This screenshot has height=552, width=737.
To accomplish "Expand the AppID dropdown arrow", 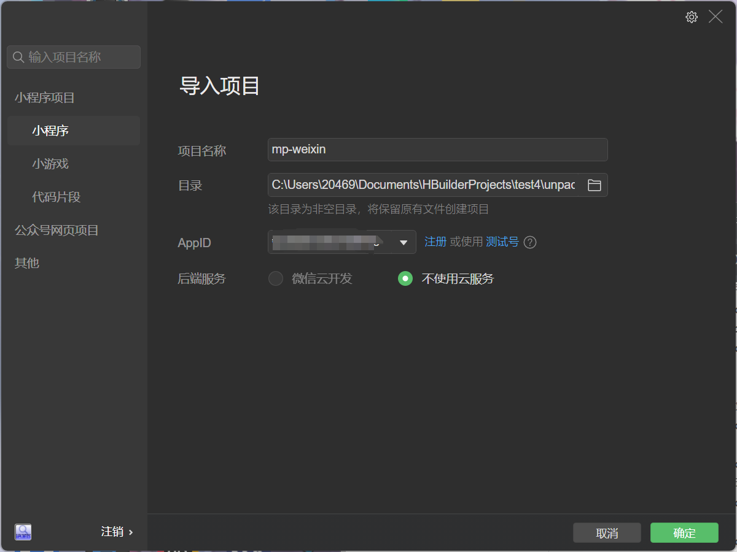I will coord(404,242).
